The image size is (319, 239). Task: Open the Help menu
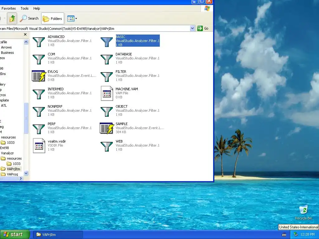37,8
